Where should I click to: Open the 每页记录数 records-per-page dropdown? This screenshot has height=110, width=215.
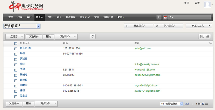[172, 104]
